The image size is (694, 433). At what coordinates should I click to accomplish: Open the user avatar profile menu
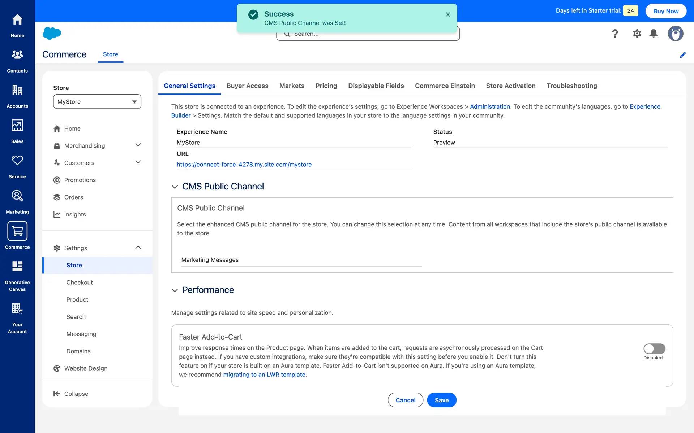coord(675,34)
